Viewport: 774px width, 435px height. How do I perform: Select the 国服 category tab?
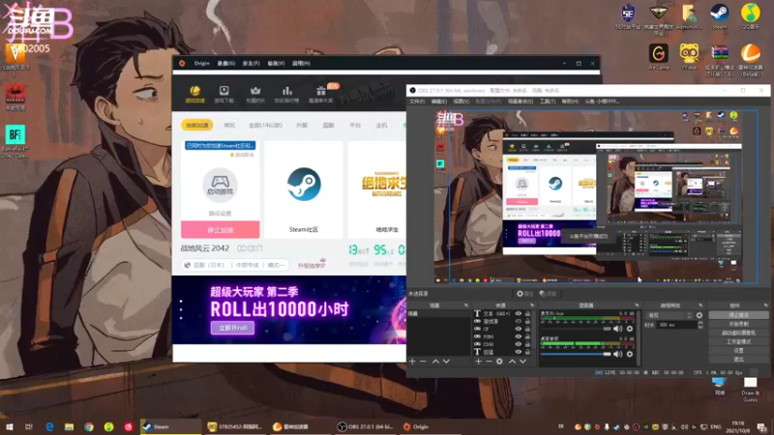pos(328,126)
